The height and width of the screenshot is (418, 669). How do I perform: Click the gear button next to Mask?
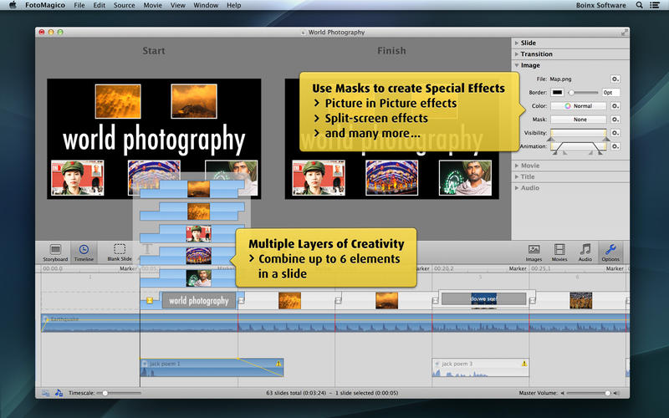pos(615,120)
